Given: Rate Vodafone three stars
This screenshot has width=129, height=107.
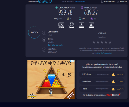Looking at the screenshot, I should (x=102, y=42).
